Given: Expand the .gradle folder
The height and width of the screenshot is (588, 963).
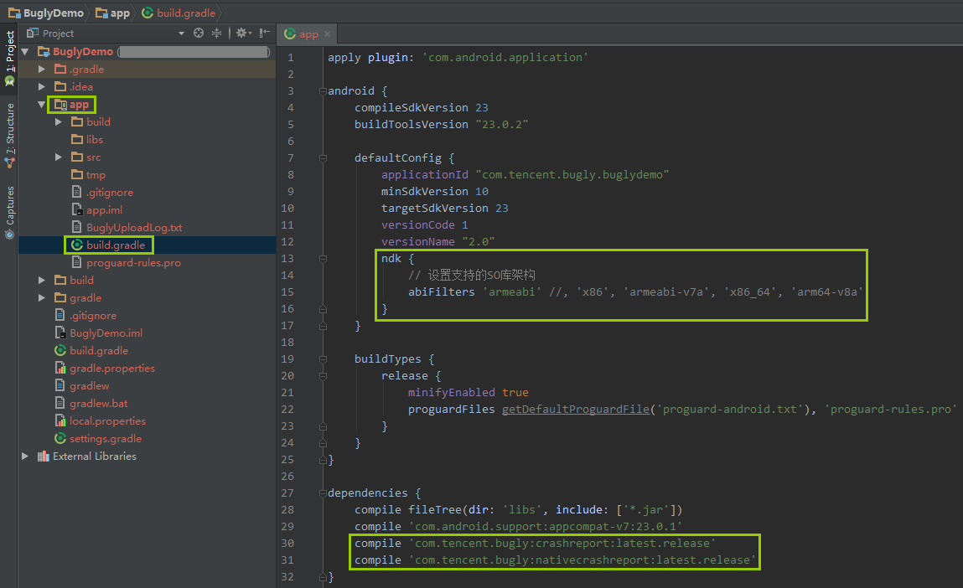Looking at the screenshot, I should (x=42, y=70).
